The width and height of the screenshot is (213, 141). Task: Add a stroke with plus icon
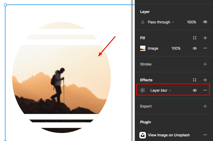205,64
